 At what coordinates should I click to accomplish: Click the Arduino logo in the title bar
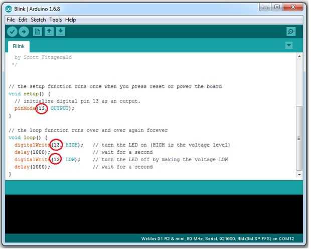(9, 9)
